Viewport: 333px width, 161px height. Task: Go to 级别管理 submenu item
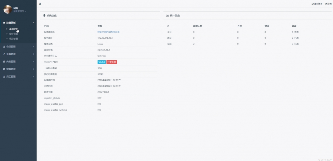pos(13,38)
